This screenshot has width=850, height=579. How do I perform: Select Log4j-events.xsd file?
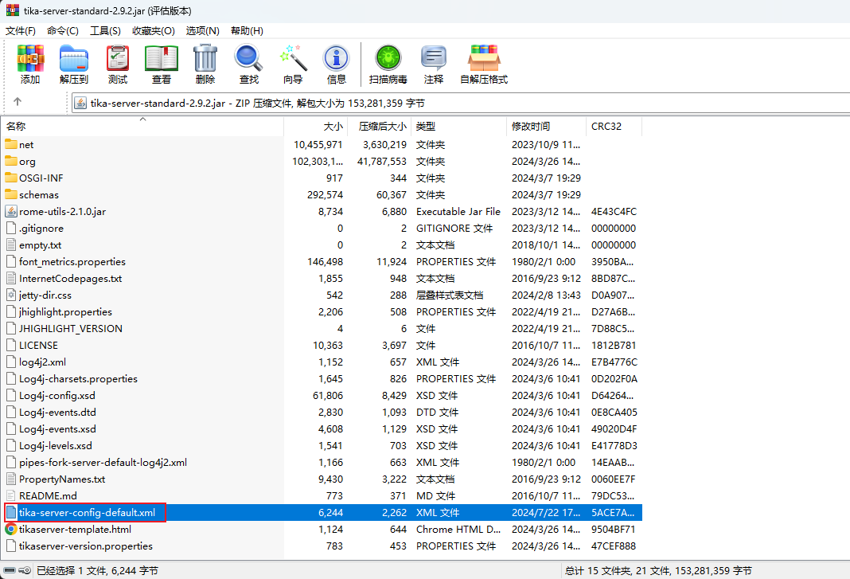57,429
